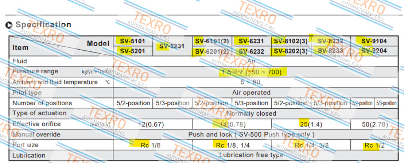
Task: Click the mm²(CV) unit label
Action: pyautogui.click(x=100, y=125)
